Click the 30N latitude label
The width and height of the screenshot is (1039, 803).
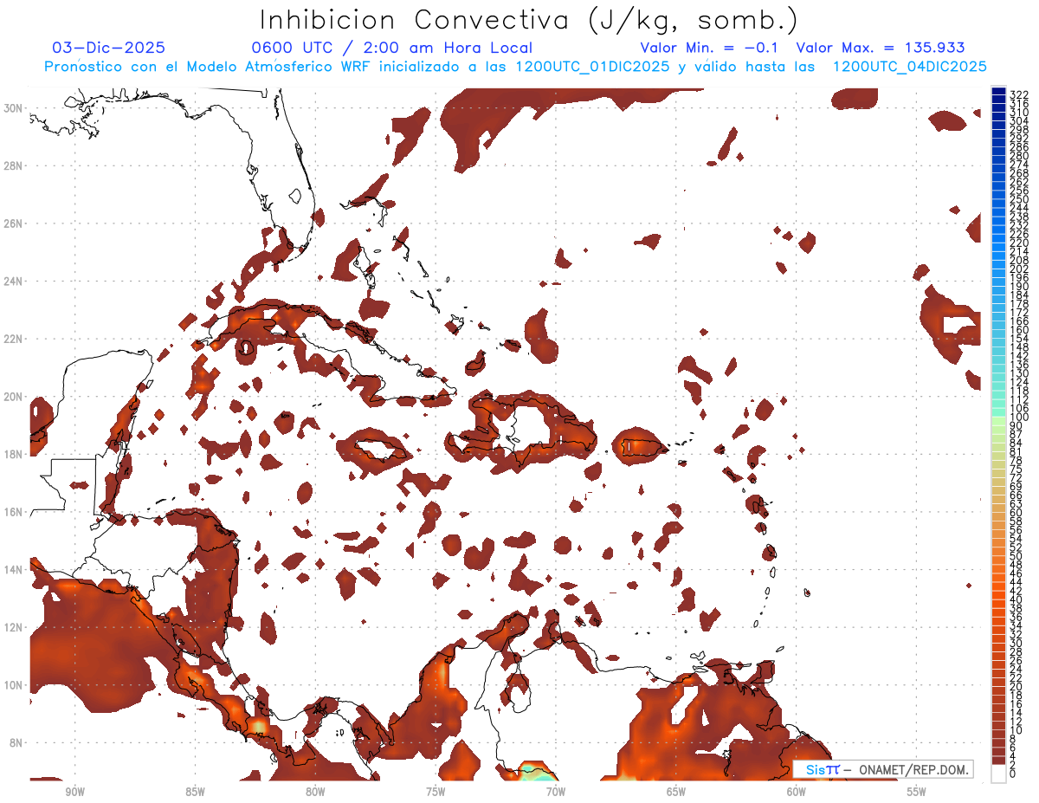13,107
